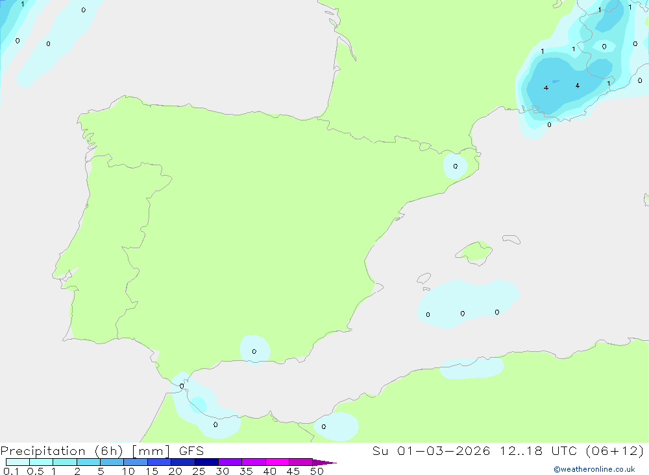Pick the 45 to 50 mm legend swatch
The height and width of the screenshot is (475, 649).
[301, 462]
